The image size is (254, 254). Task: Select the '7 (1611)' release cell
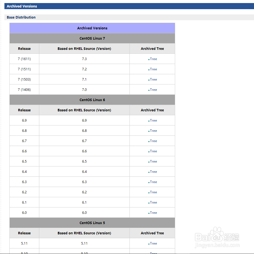[24, 59]
